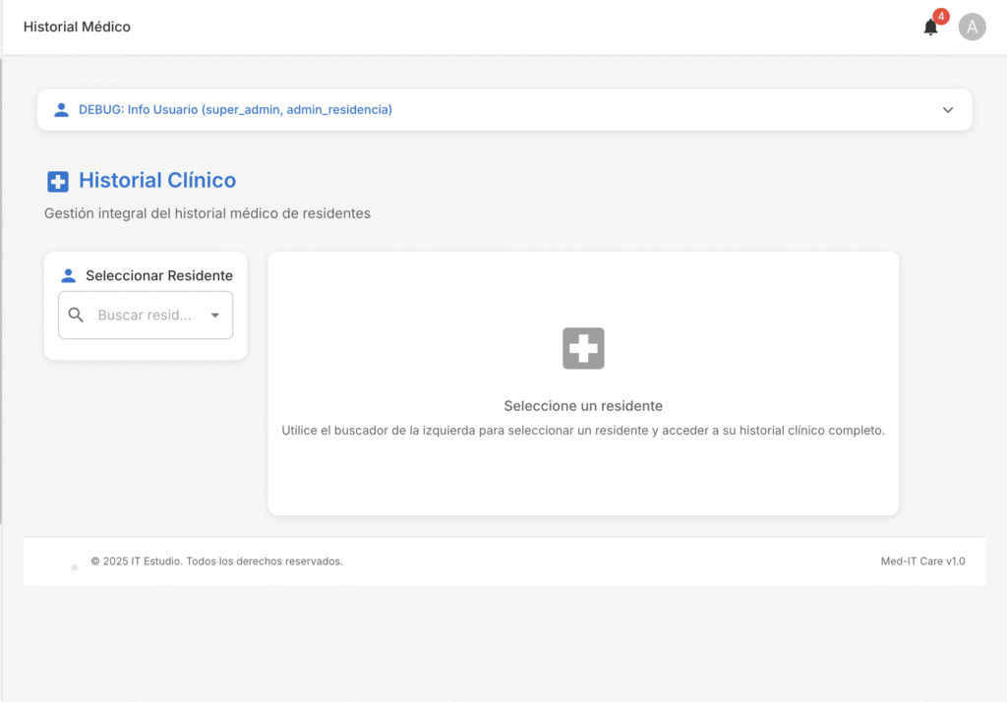Viewport: 1007px width, 702px height.
Task: Open the notifications bell
Action: (x=930, y=28)
